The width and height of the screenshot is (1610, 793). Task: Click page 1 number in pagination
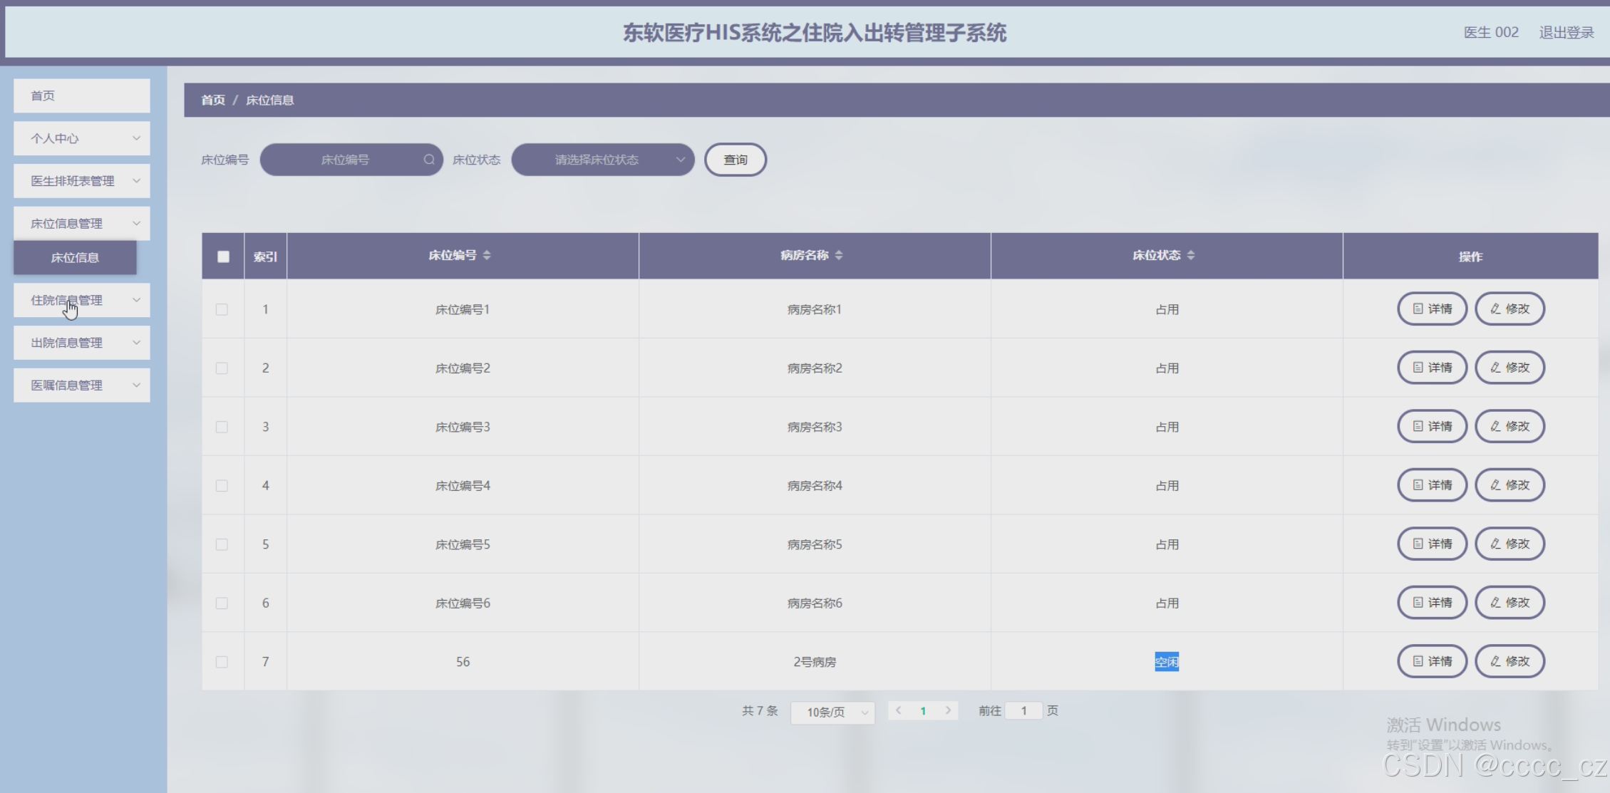[923, 711]
